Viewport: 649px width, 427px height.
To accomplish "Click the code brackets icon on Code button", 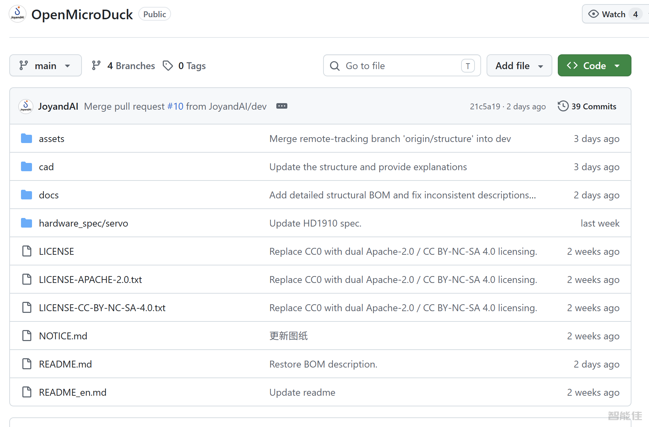I will [572, 65].
